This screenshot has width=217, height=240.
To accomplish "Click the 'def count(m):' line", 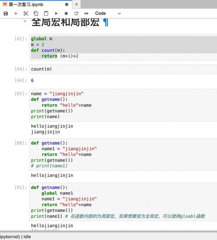I will click(x=48, y=50).
